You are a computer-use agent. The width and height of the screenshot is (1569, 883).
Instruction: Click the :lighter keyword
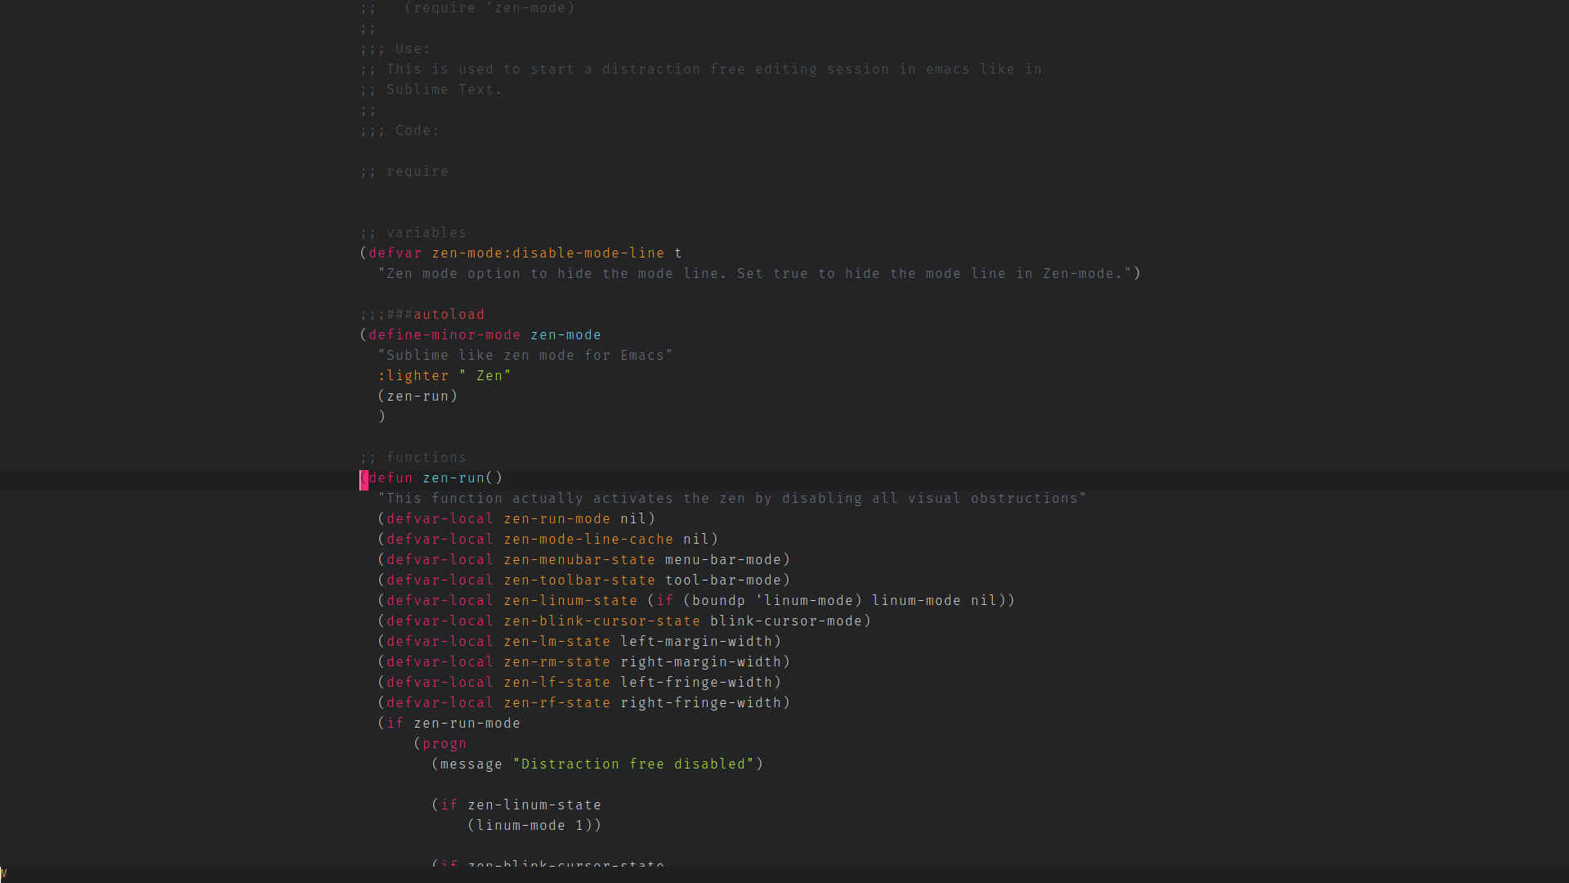click(413, 376)
